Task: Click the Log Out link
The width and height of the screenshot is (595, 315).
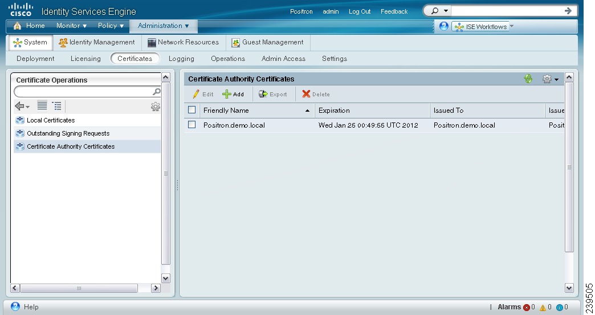Action: 360,11
